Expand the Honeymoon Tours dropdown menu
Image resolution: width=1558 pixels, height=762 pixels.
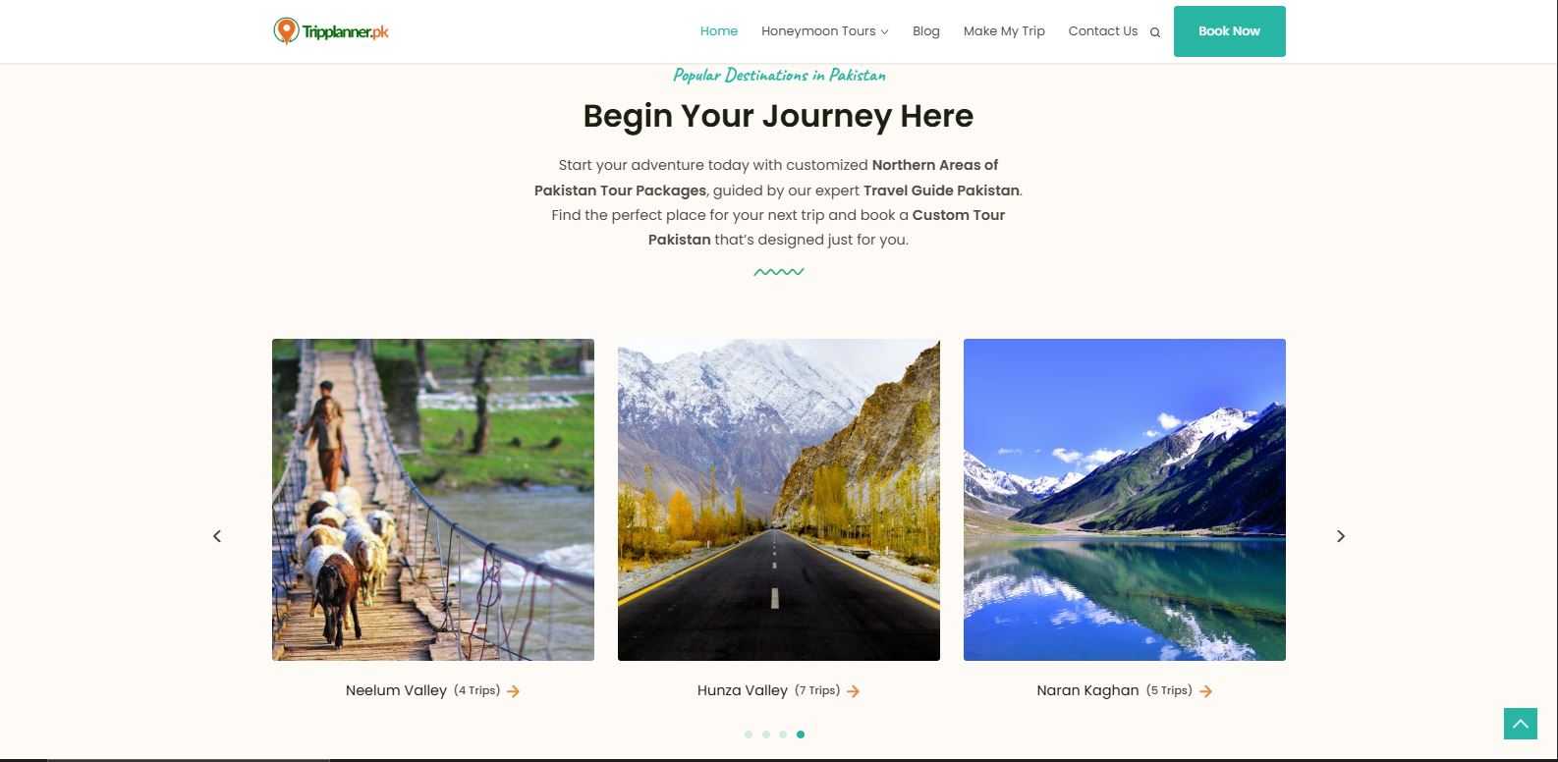[x=824, y=31]
